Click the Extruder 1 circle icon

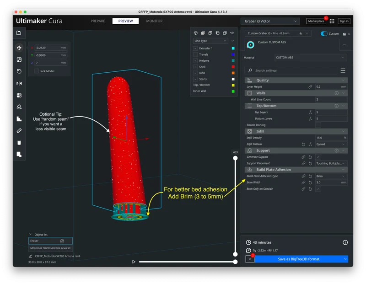tap(250, 44)
